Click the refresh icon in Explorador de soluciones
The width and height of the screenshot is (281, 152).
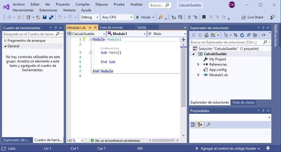[241, 35]
